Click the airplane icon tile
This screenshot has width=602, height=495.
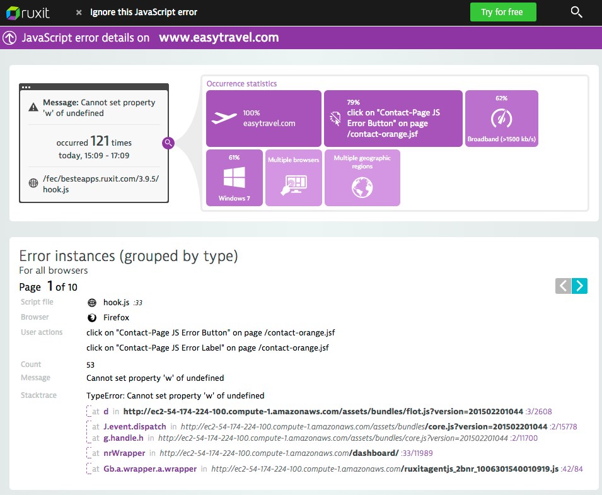(x=224, y=118)
